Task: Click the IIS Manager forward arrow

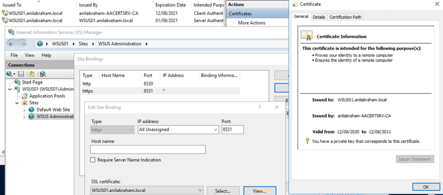Action: tap(23, 44)
